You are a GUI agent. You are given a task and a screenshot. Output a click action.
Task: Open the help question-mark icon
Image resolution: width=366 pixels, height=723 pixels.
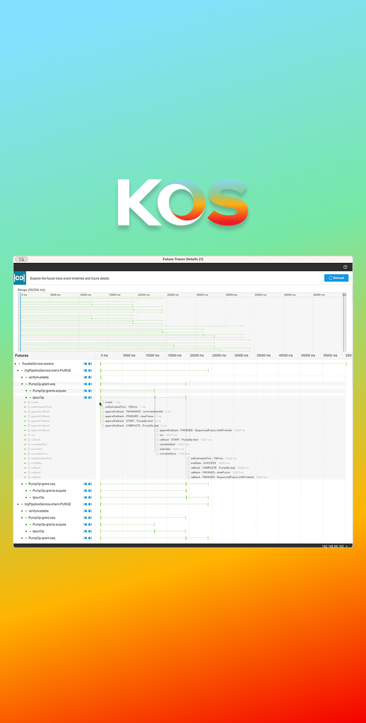pos(345,267)
